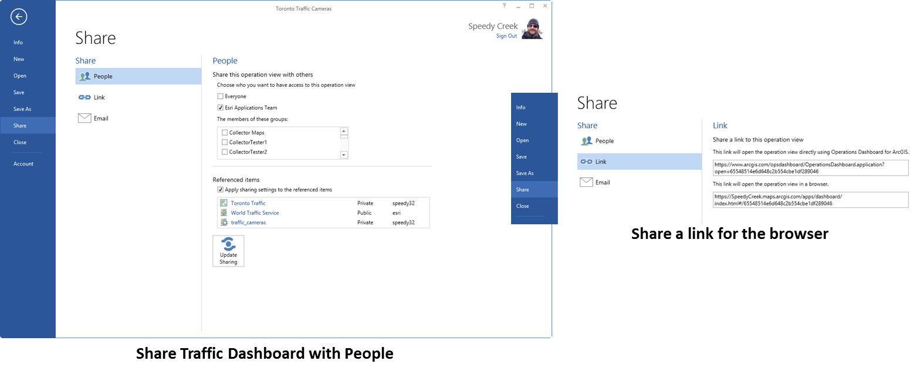Image resolution: width=923 pixels, height=374 pixels.
Task: Click the back arrow circle icon
Action: [x=19, y=17]
